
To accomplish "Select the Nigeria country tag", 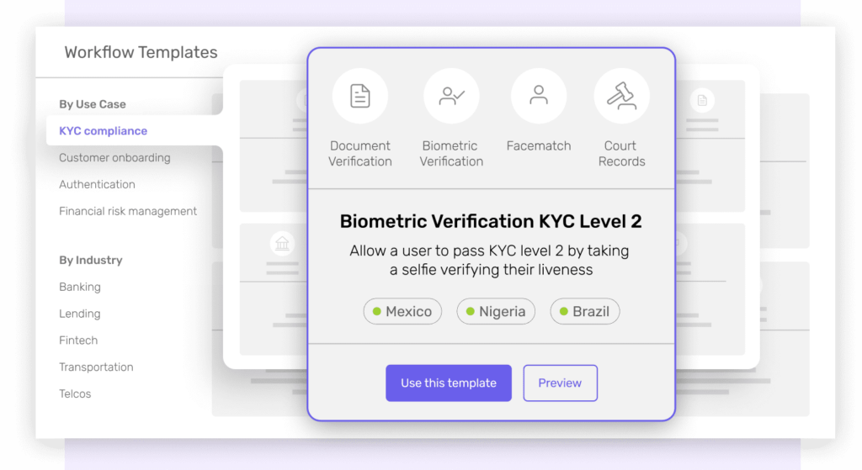I will coord(496,311).
